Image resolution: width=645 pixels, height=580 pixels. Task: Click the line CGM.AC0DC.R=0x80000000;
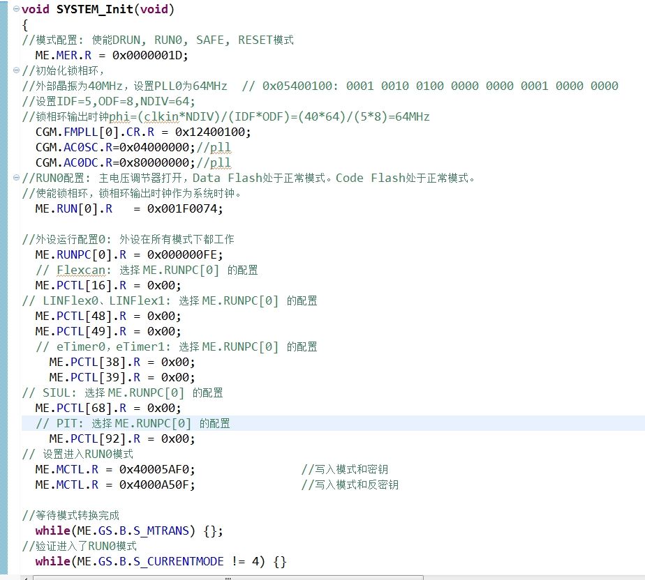115,162
